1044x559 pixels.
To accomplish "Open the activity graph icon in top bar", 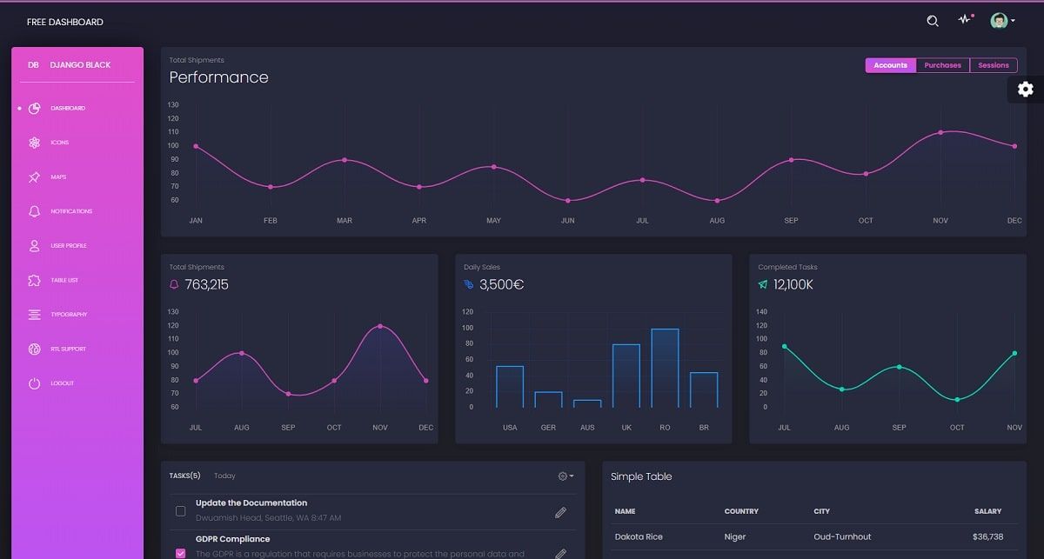I will pos(964,20).
